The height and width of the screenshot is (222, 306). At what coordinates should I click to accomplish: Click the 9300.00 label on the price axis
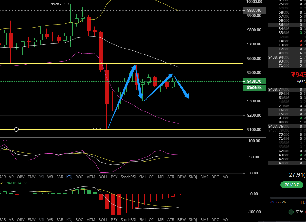[254, 101]
